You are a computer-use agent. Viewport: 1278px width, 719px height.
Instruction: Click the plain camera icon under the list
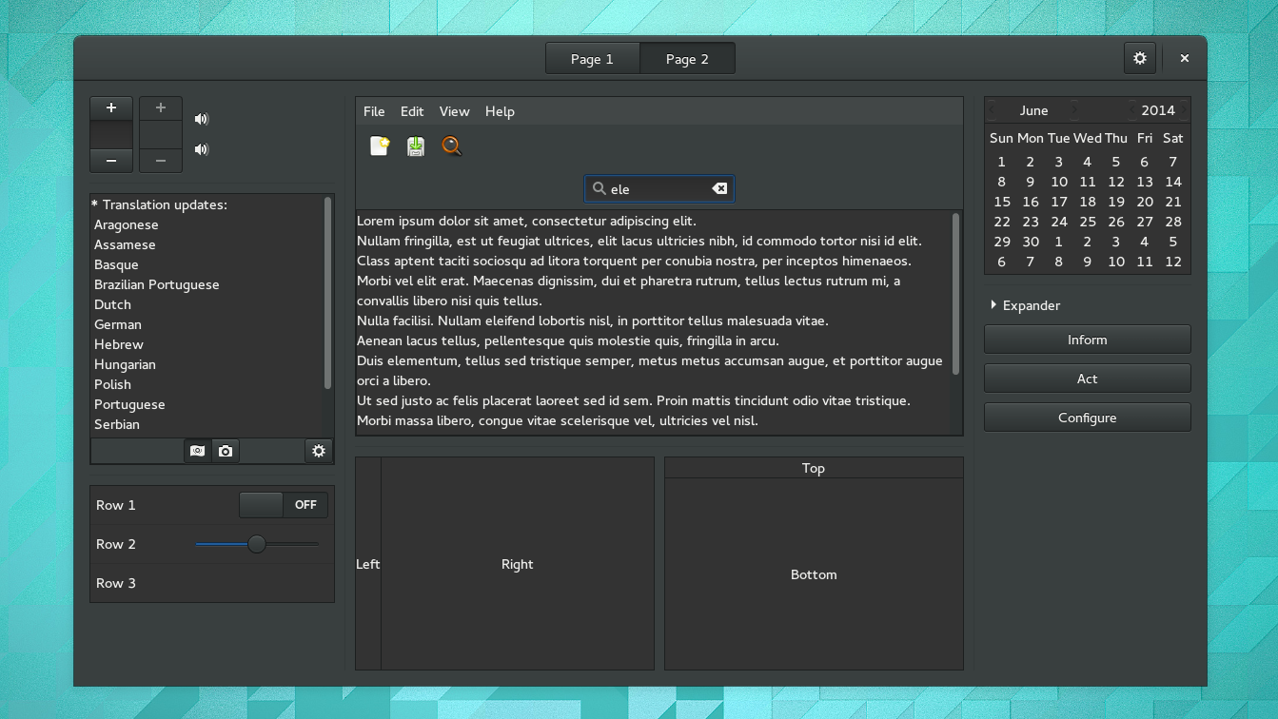[226, 451]
